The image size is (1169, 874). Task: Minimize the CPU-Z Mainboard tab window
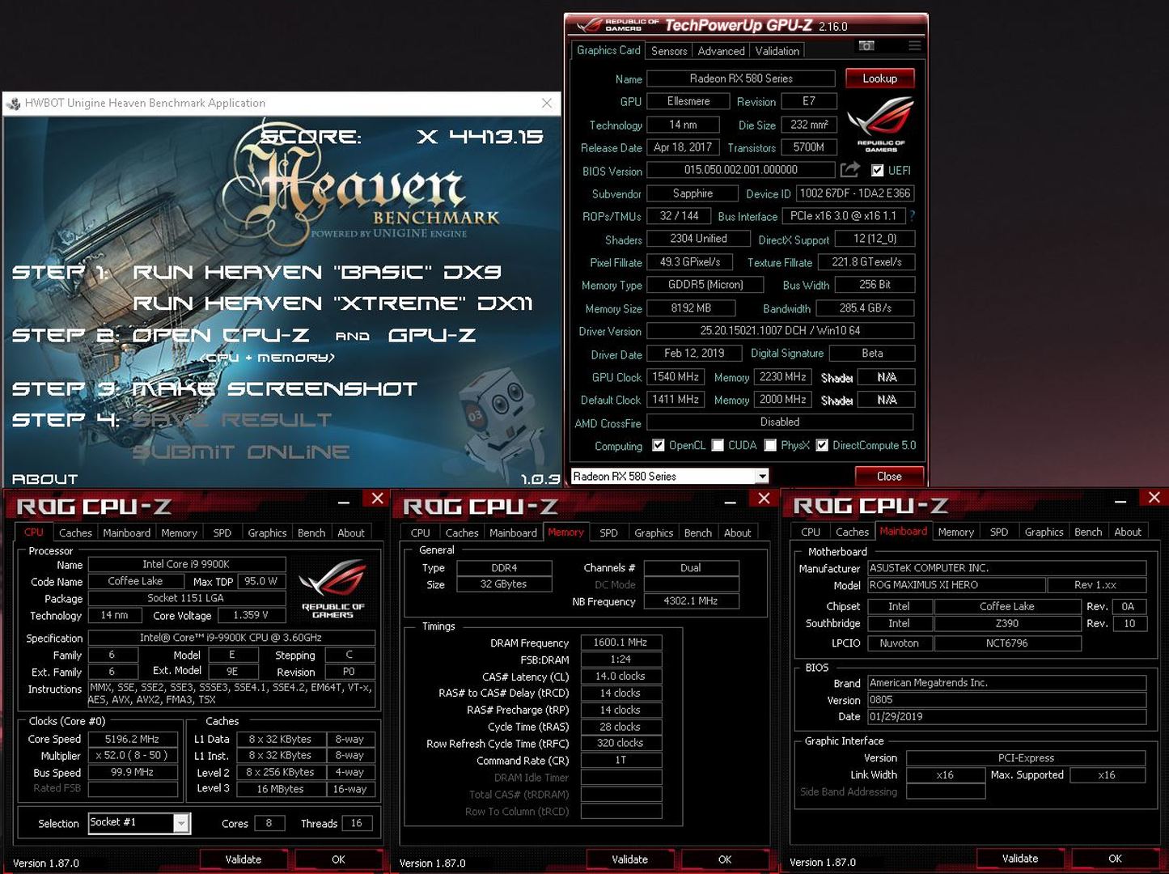1120,502
